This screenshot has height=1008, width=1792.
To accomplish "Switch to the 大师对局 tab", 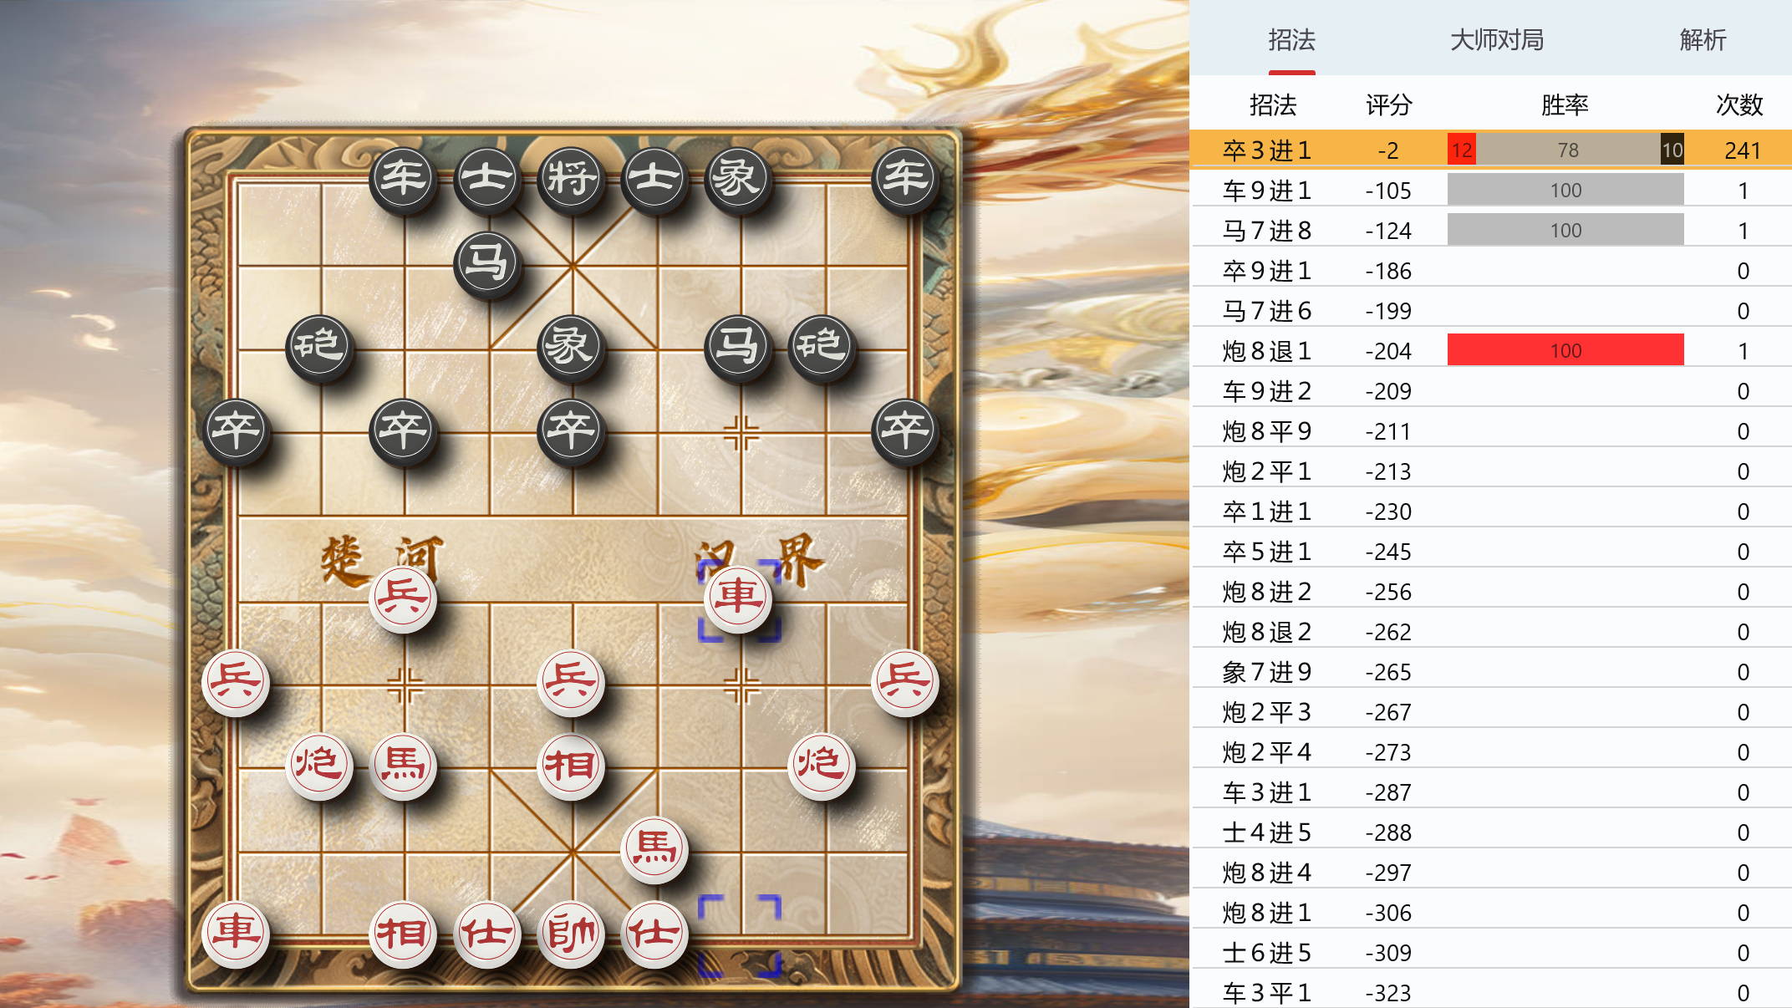I will pos(1497,39).
